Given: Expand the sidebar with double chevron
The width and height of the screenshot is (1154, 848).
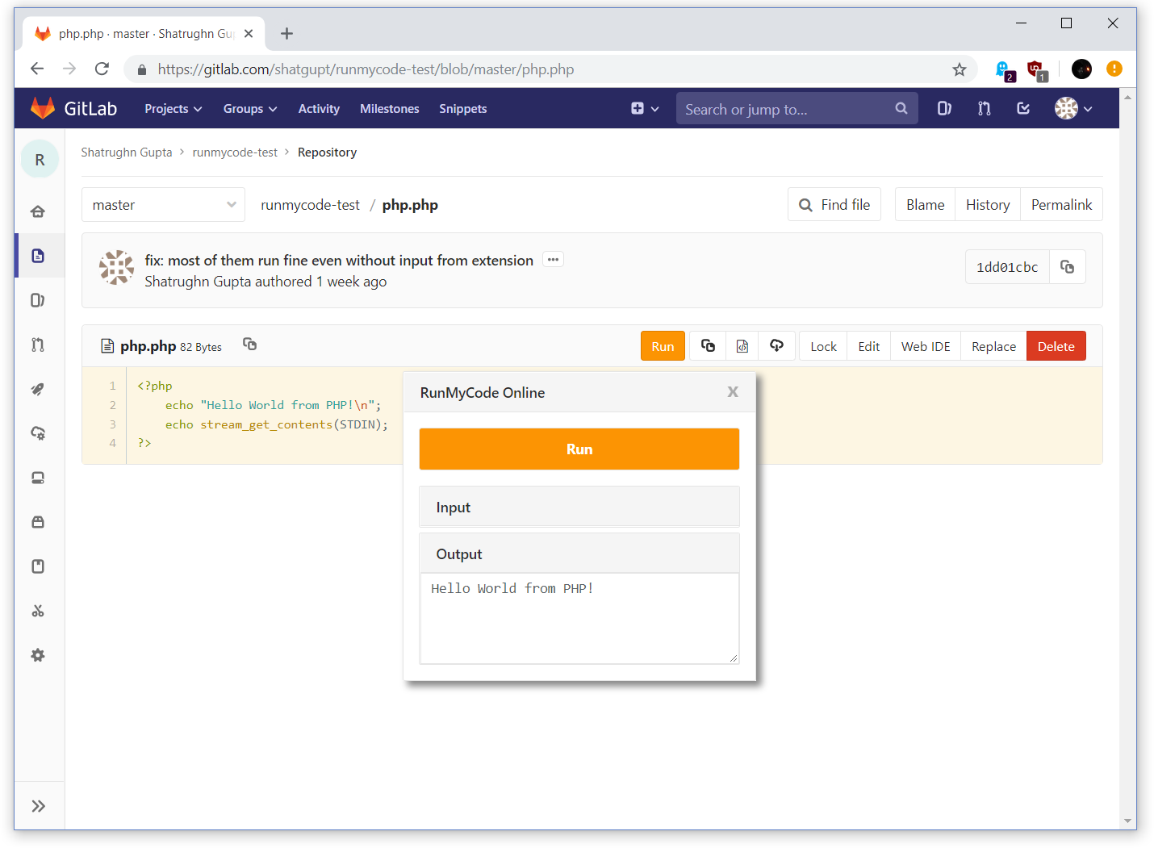Looking at the screenshot, I should coord(38,806).
